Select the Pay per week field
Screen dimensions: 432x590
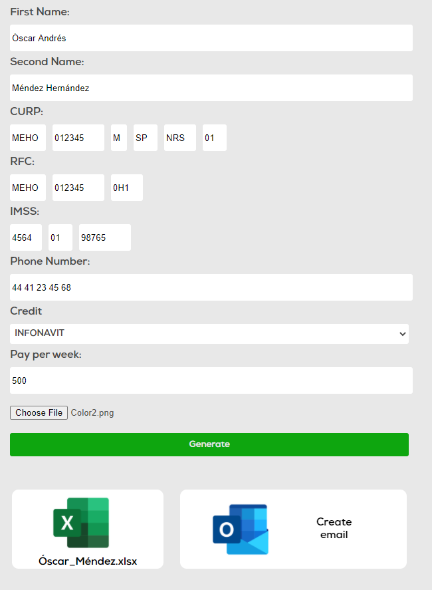pyautogui.click(x=210, y=380)
